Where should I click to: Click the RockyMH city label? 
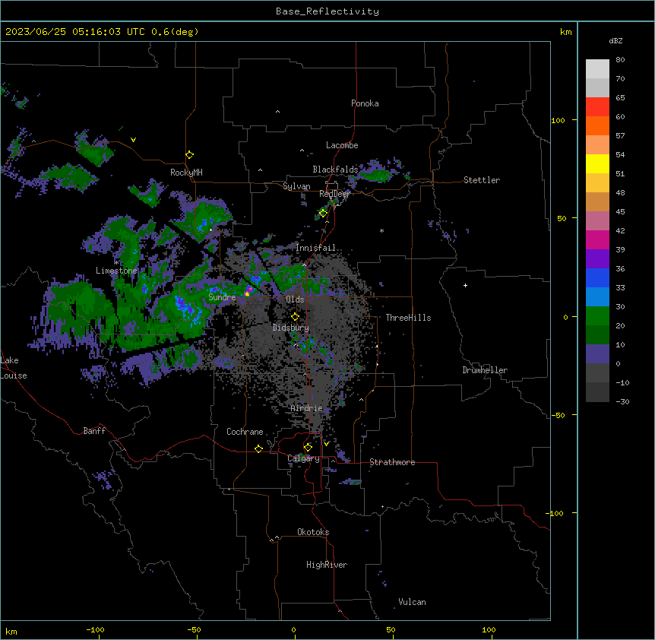tap(186, 173)
